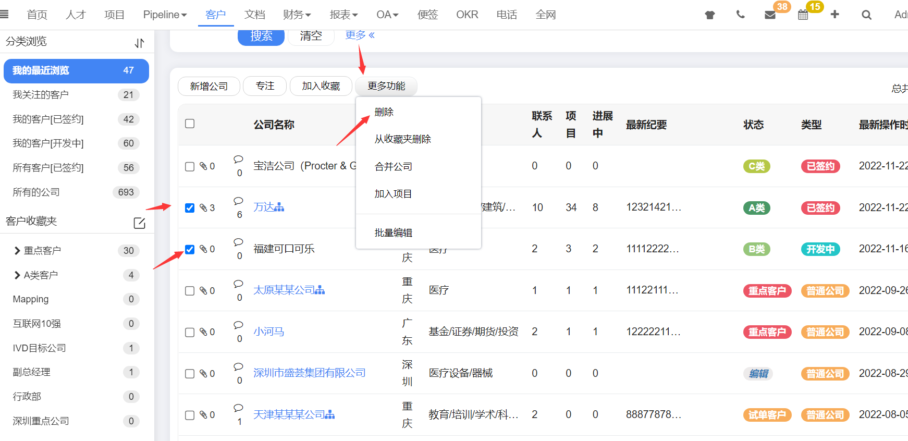Open the OA dropdown menu
This screenshot has height=441, width=908.
(x=387, y=15)
